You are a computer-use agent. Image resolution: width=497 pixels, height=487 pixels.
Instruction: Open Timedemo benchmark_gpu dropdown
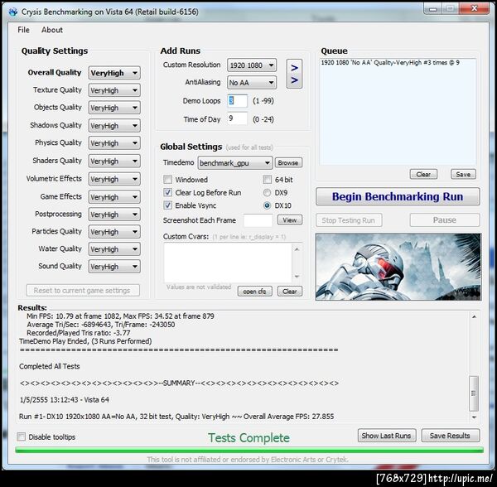click(235, 163)
